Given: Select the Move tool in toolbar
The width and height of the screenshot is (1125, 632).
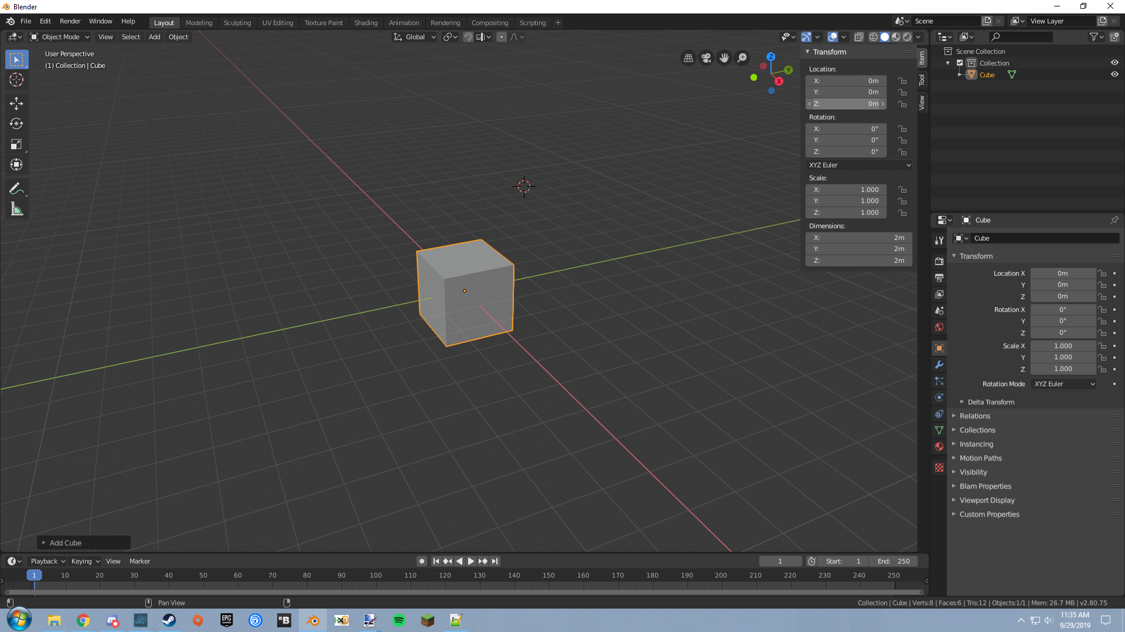Looking at the screenshot, I should pyautogui.click(x=16, y=104).
